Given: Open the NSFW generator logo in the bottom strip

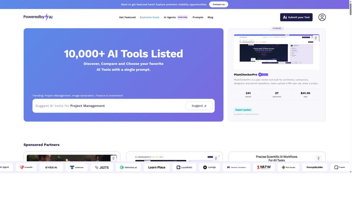Looking at the screenshot, I should pyautogui.click(x=264, y=167).
